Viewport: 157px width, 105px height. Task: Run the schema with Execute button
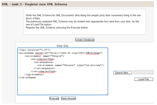[54, 98]
